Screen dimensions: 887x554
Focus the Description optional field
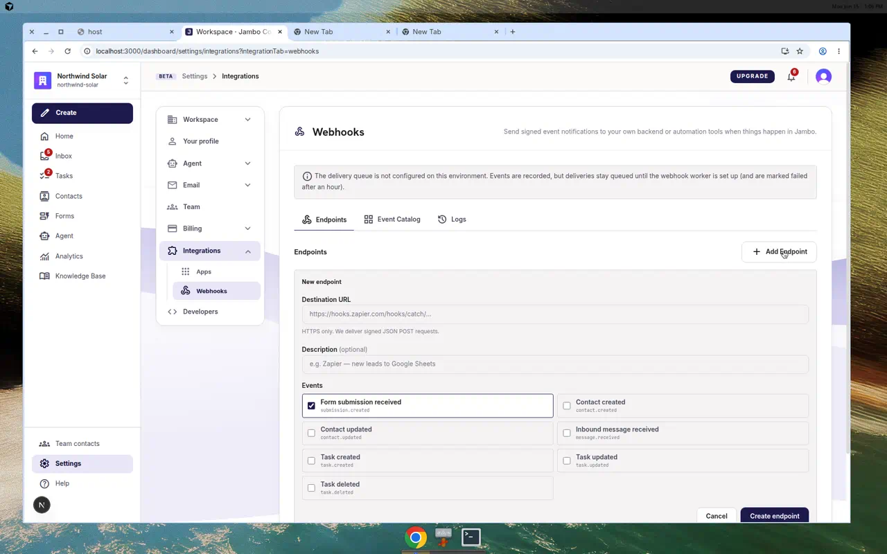[x=555, y=364]
